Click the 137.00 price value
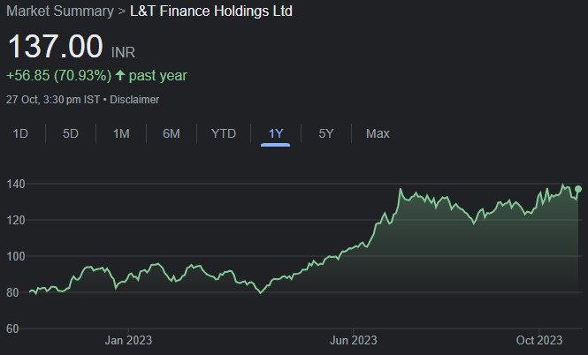The width and height of the screenshot is (588, 355). (x=55, y=47)
